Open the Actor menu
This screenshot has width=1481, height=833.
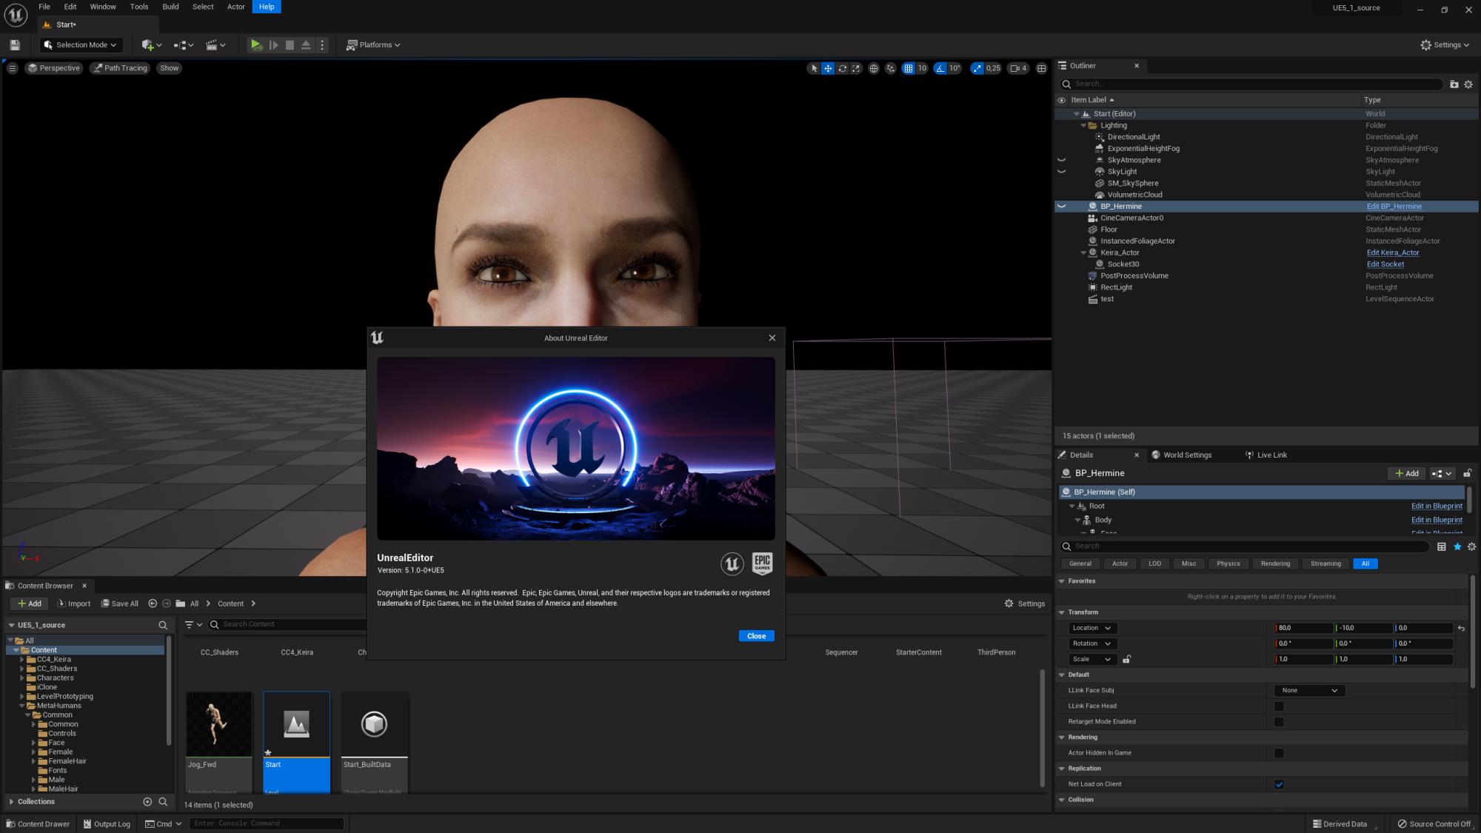[x=235, y=7]
